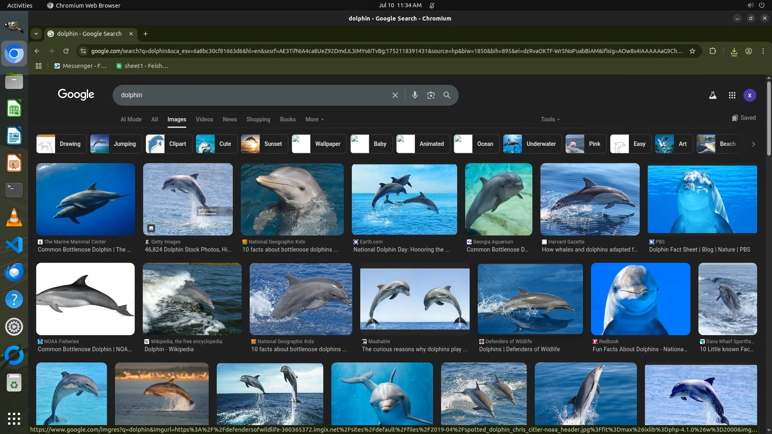
Task: Open the tab search chevron dropdown
Action: tap(36, 34)
